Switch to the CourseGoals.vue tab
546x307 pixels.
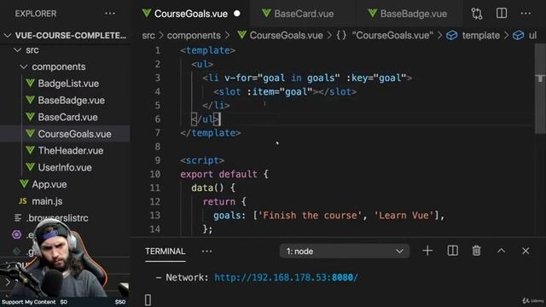point(191,14)
